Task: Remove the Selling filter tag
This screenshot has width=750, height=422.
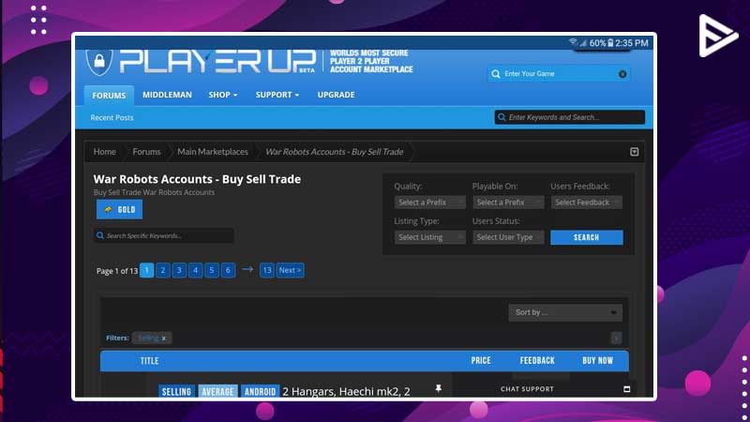Action: click(164, 339)
